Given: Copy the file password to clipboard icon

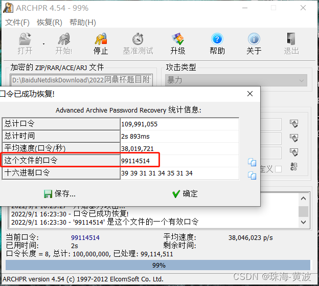Looking at the screenshot, I should click(x=252, y=162).
